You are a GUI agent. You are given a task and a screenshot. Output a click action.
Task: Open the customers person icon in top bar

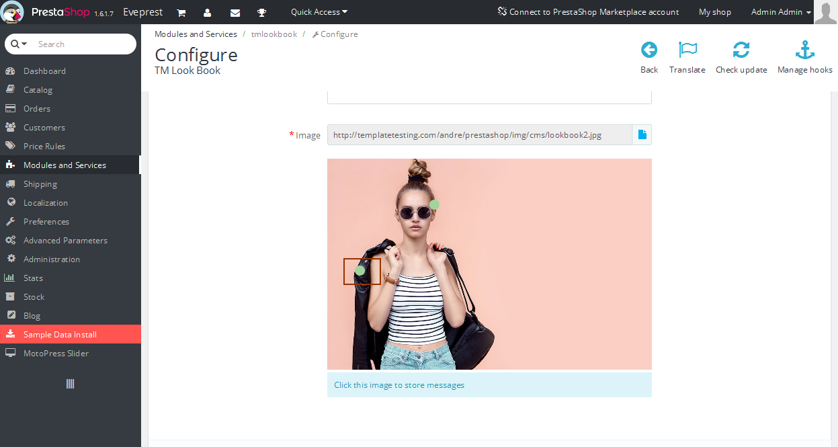click(208, 13)
